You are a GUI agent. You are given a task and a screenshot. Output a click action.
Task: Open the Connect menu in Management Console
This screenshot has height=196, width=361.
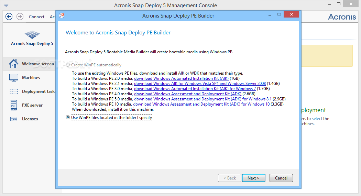click(x=36, y=17)
